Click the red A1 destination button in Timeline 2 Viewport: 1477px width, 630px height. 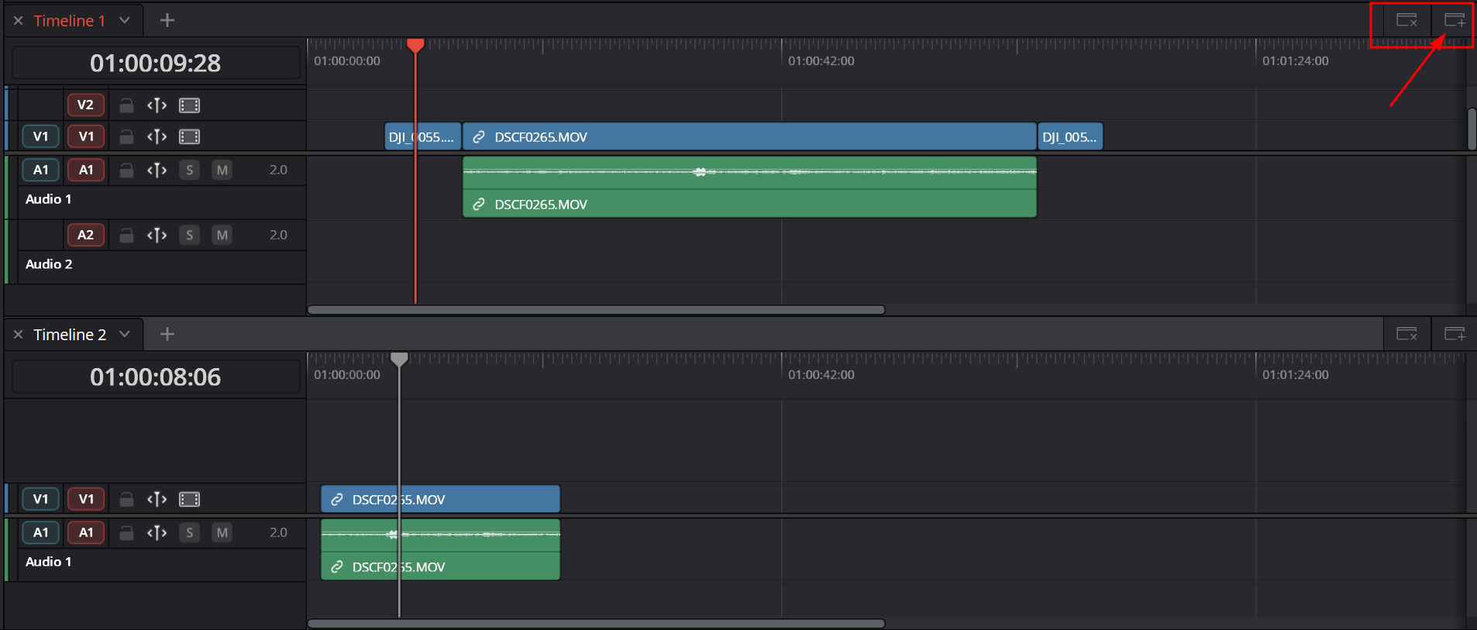tap(86, 532)
